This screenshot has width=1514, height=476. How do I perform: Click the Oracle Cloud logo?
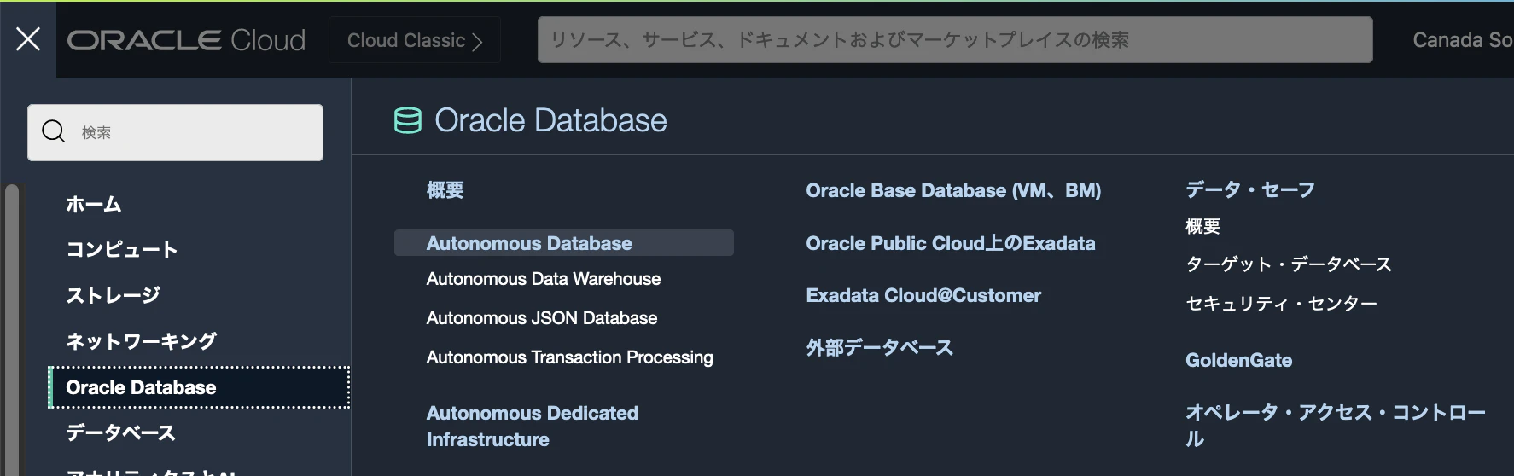(186, 40)
